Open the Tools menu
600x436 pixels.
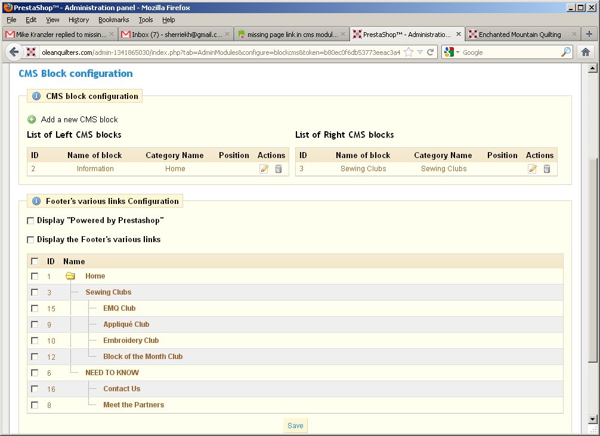(146, 20)
